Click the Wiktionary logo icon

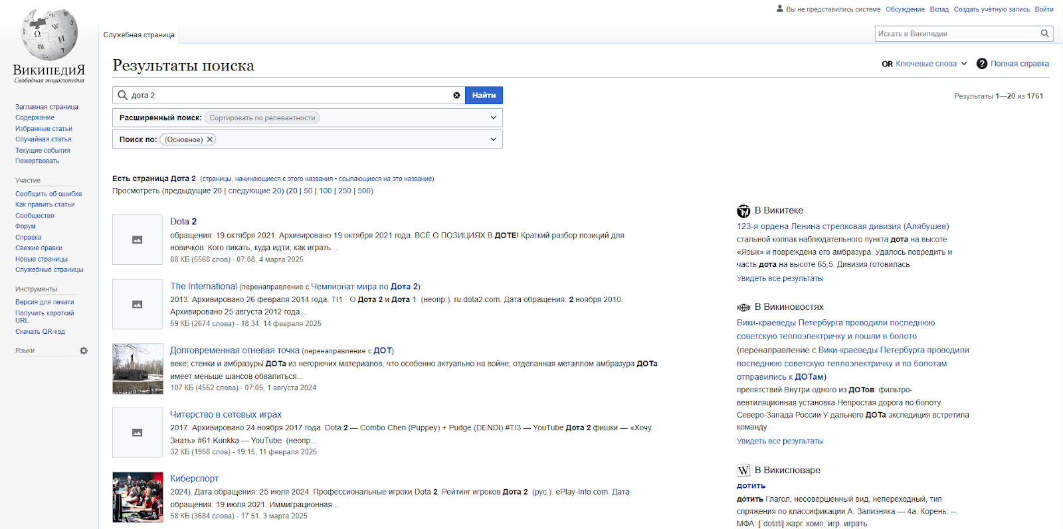(743, 471)
